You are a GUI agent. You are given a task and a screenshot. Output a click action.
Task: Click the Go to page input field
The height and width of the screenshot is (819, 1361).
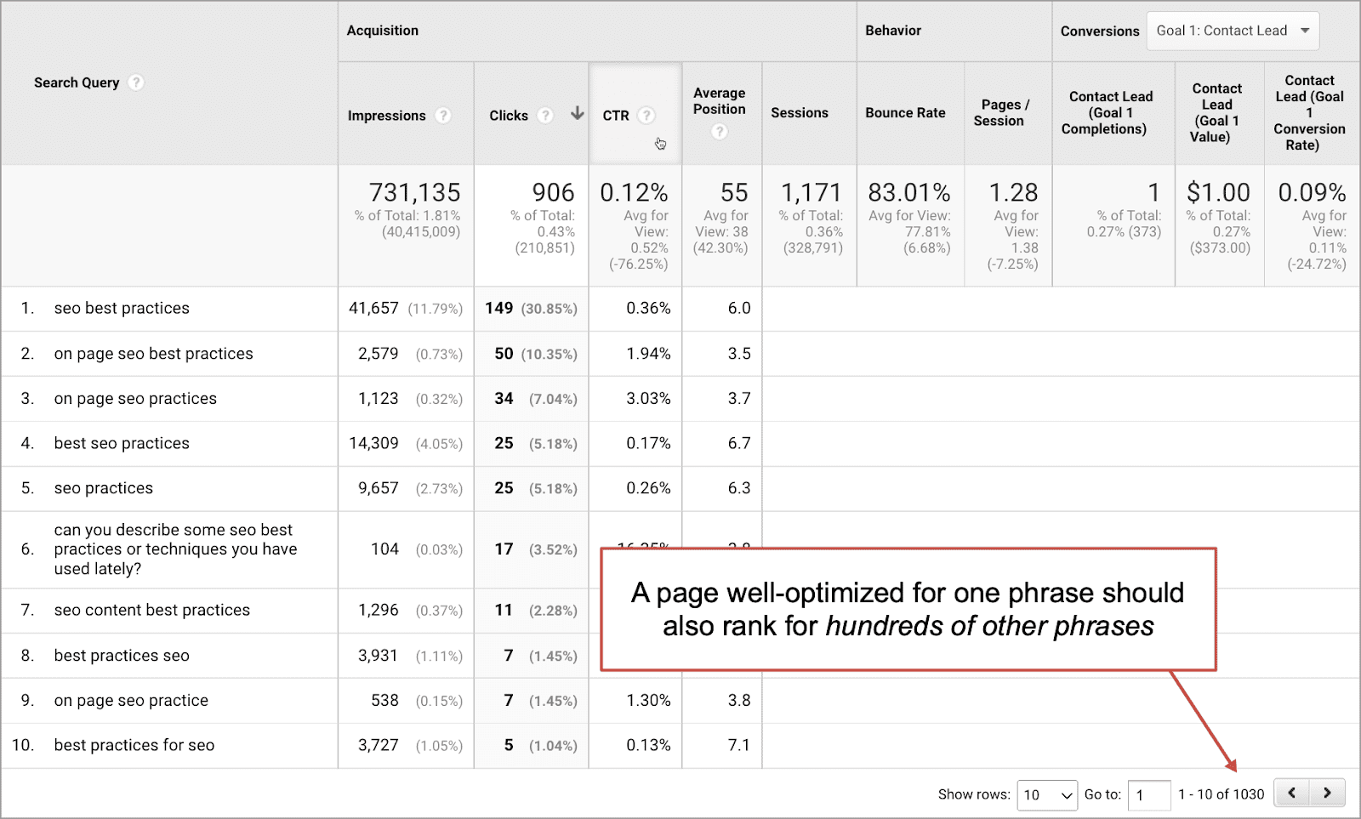[1149, 795]
